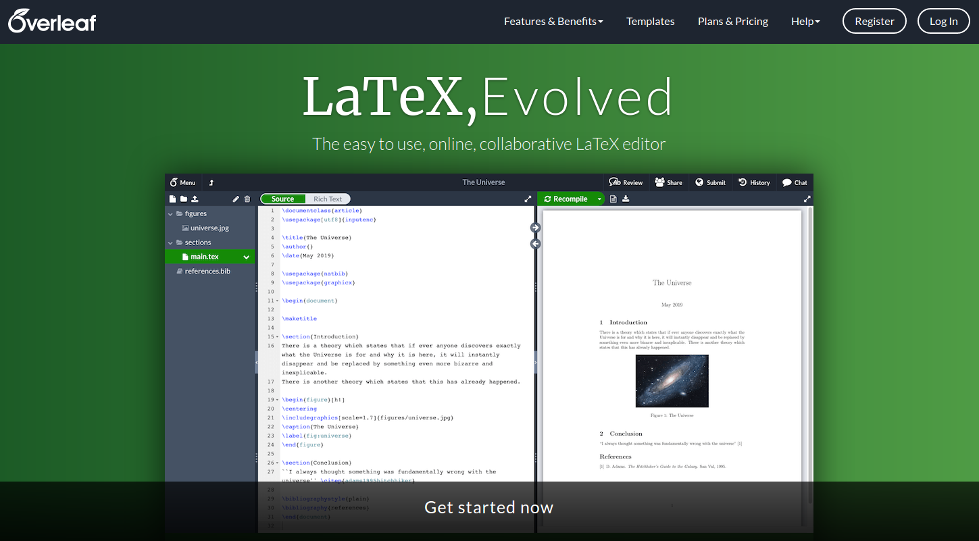The height and width of the screenshot is (541, 979).
Task: Collapse the sections folder chevron
Action: 170,242
